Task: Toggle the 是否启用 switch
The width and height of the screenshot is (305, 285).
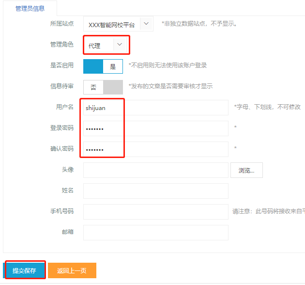Action: 103,66
